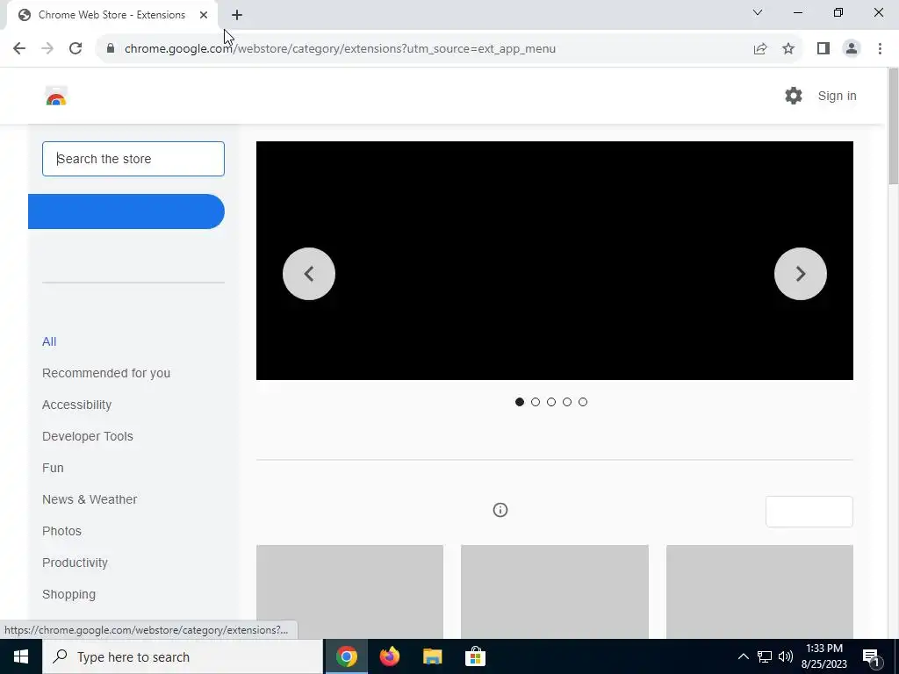Click the Chrome Web Store logo
The height and width of the screenshot is (674, 899).
[56, 96]
